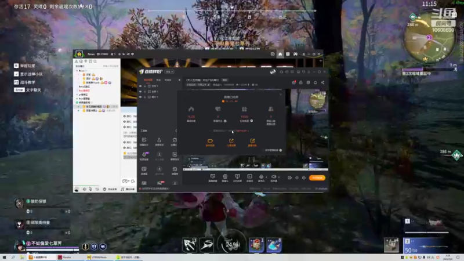Click gift box icon in summary dialog
This screenshot has width=464, height=261.
click(244, 109)
